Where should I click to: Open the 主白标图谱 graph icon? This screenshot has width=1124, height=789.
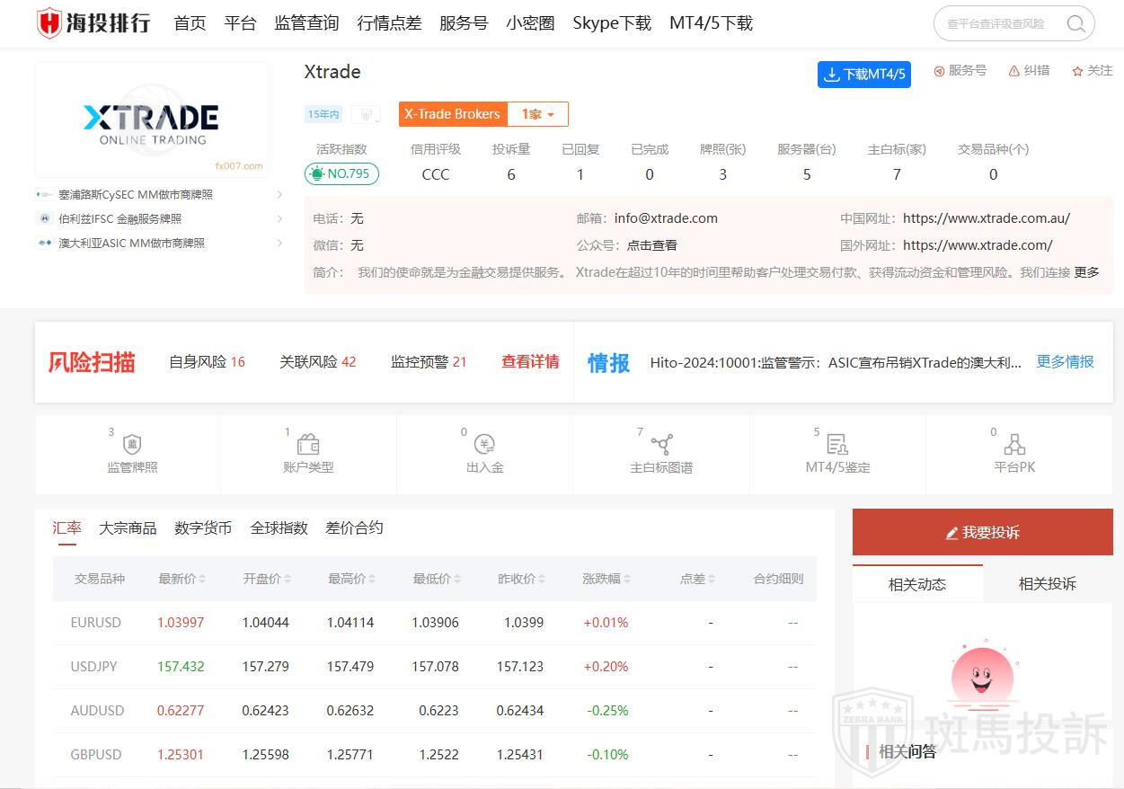tap(662, 445)
